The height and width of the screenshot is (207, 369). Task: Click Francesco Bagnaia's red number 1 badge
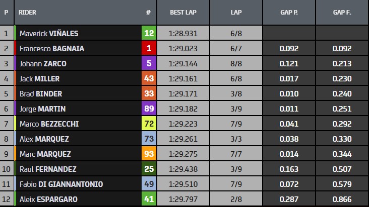(149, 49)
